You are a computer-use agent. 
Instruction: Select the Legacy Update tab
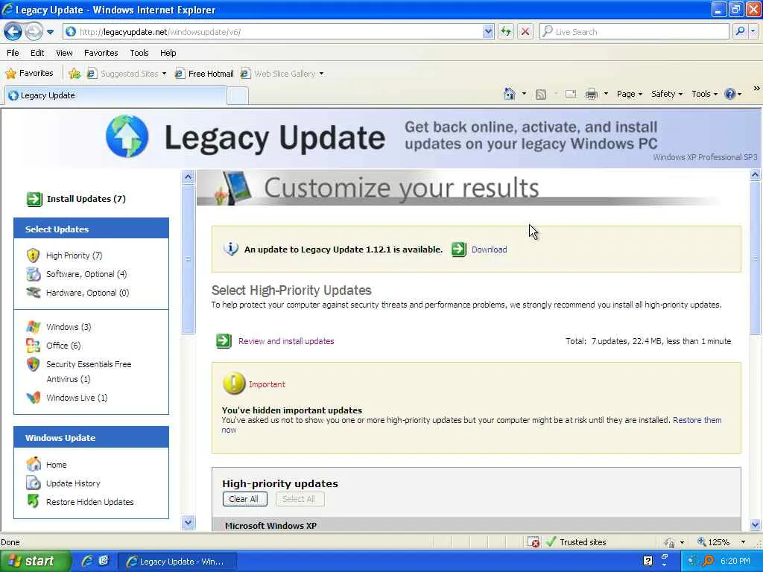[115, 95]
